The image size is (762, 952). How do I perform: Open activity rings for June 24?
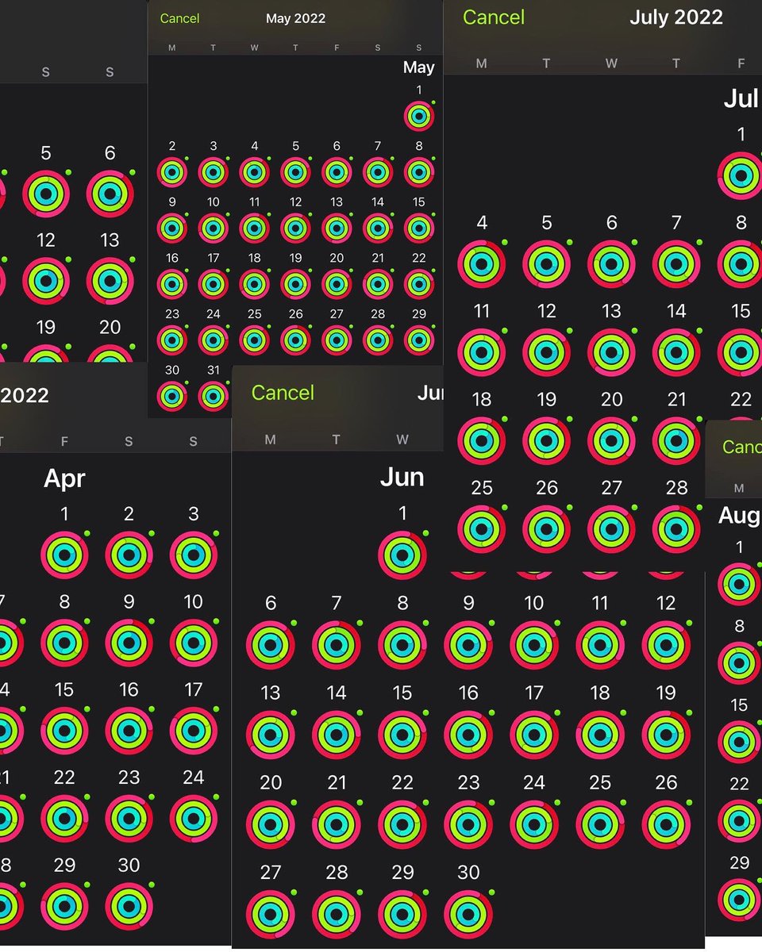point(534,824)
